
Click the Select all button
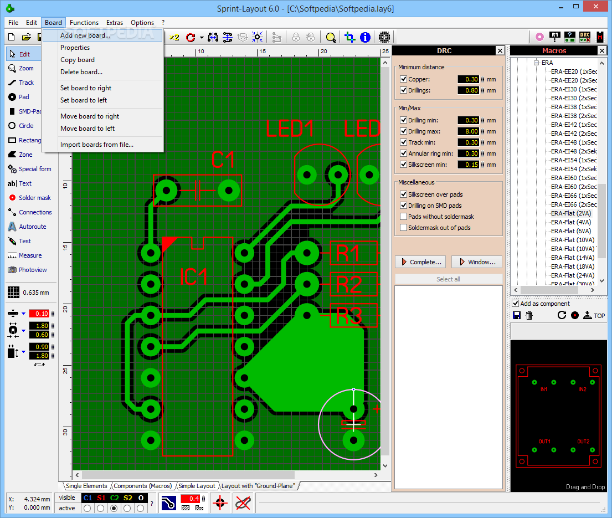click(449, 279)
